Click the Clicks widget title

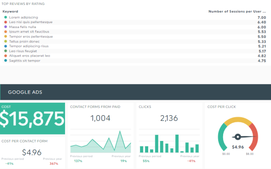[145, 107]
